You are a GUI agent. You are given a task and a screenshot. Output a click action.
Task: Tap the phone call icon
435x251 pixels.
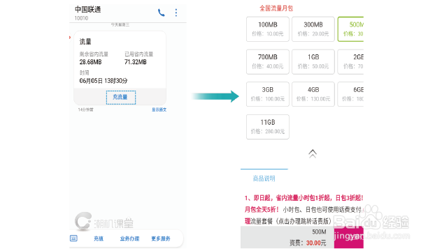(161, 13)
